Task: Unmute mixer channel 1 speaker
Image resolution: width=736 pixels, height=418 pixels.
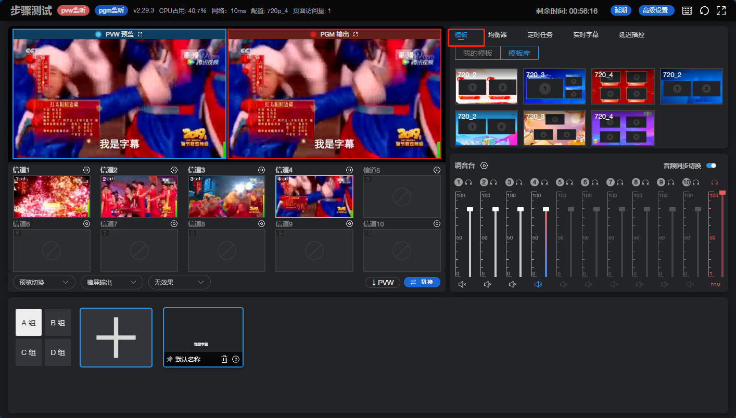Action: click(x=462, y=284)
